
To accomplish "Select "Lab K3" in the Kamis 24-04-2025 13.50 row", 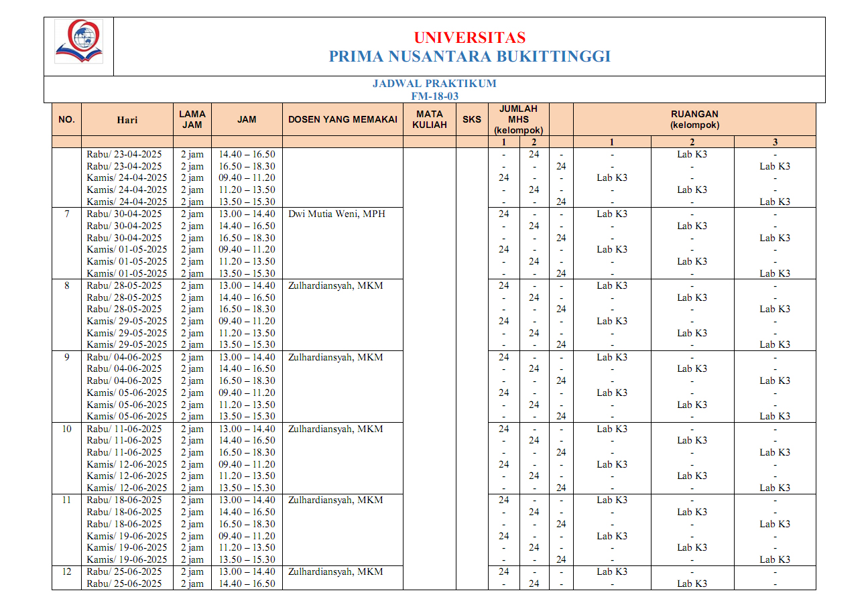I will 775,202.
